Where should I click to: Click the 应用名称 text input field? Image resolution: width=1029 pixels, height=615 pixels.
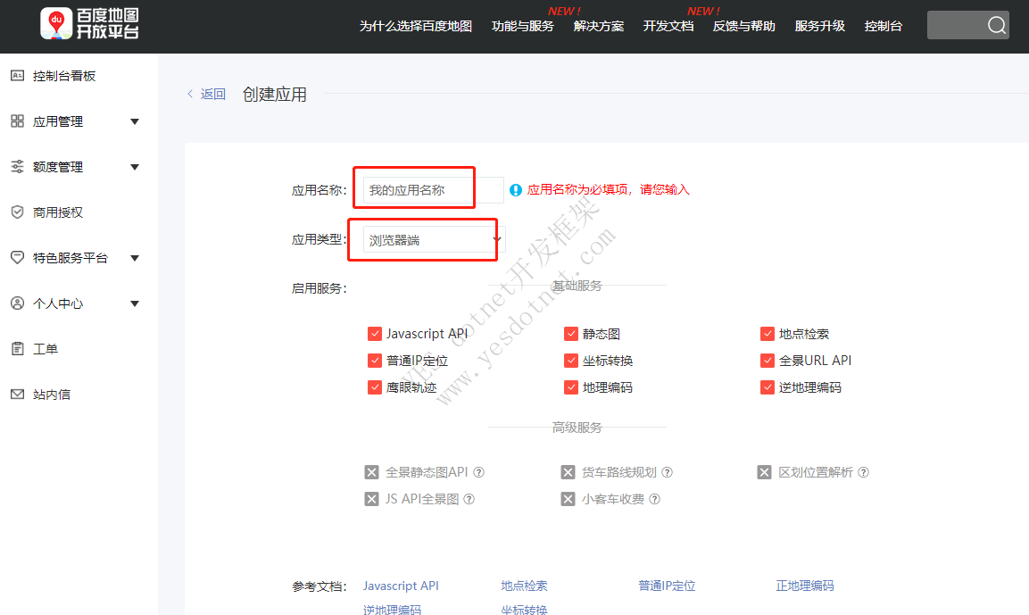433,190
